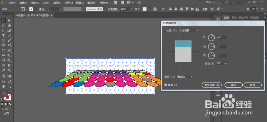The image size is (267, 122).
Task: Select the Column Graph tool
Action: click(x=10, y=76)
